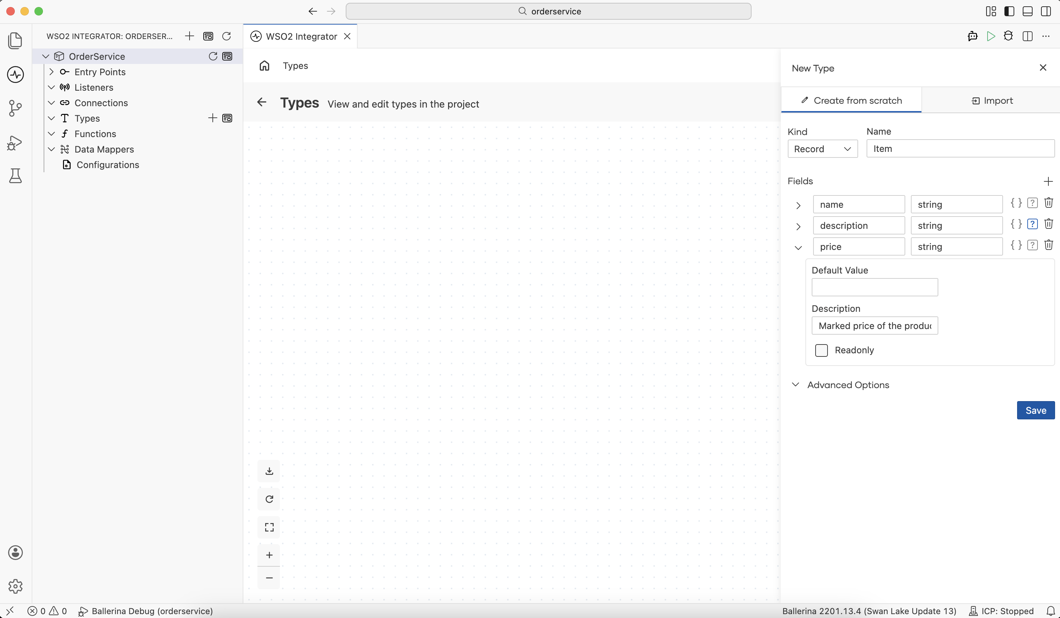Fit the diagram to screen
Viewport: 1060px width, 618px height.
pyautogui.click(x=269, y=527)
